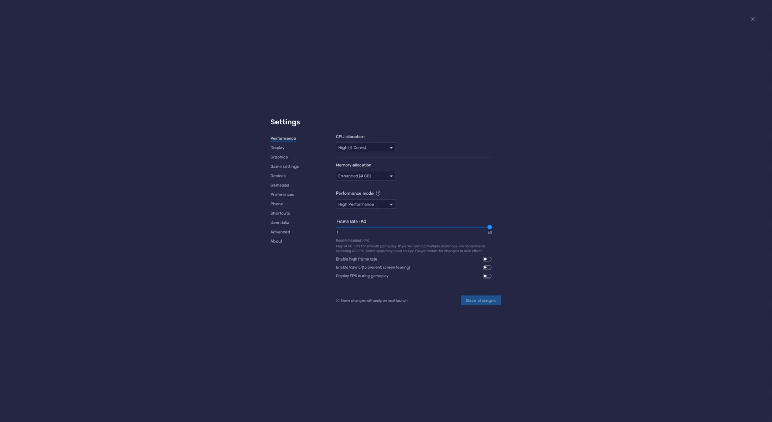Open the About section

(x=277, y=242)
